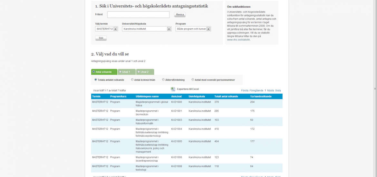Screen dimensions: 377x177
Task: Select Åldersfördelning radio button
Action: click(x=163, y=80)
